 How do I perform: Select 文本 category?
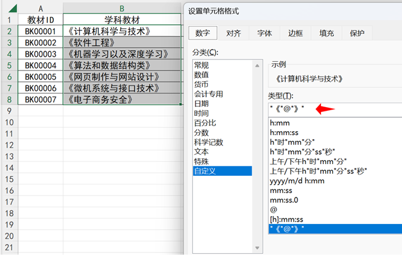[201, 151]
